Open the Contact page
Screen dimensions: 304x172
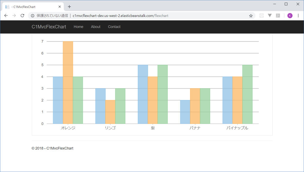[x=114, y=27]
